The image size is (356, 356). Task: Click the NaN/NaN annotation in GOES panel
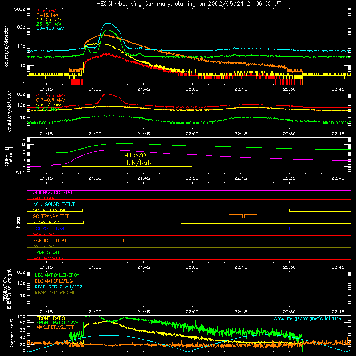coord(138,162)
